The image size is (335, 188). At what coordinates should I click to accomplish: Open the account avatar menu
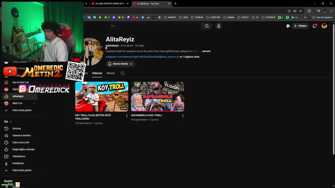(324, 26)
